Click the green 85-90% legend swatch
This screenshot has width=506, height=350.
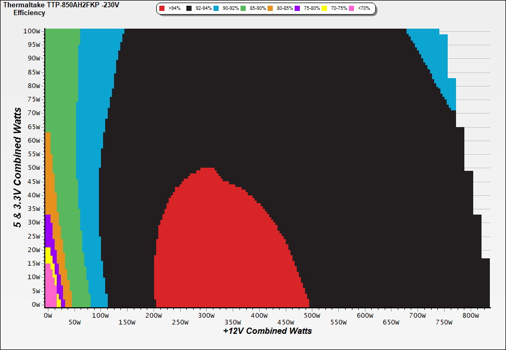pyautogui.click(x=243, y=8)
